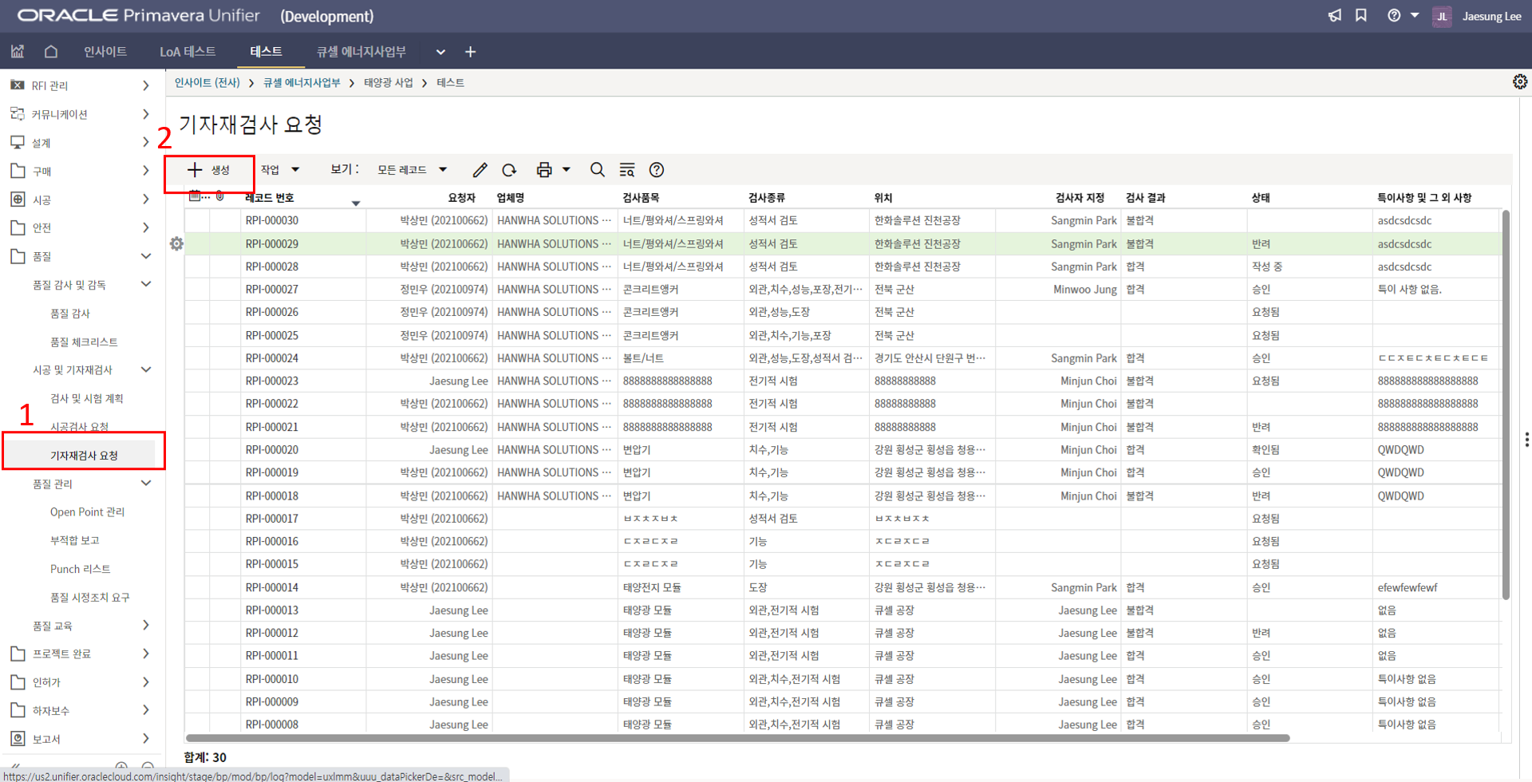Click the toolbar help question mark icon
Viewport: 1532px width, 782px height.
coord(657,170)
